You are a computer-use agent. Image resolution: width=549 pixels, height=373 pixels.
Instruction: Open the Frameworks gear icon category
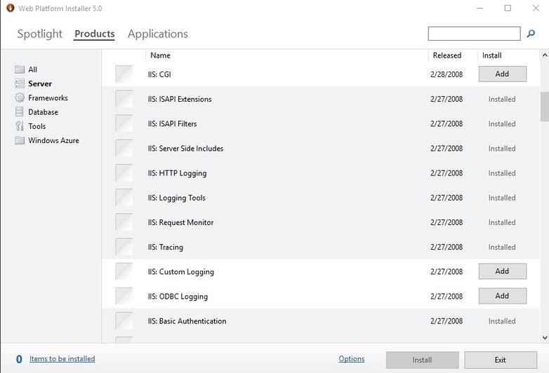tap(20, 97)
